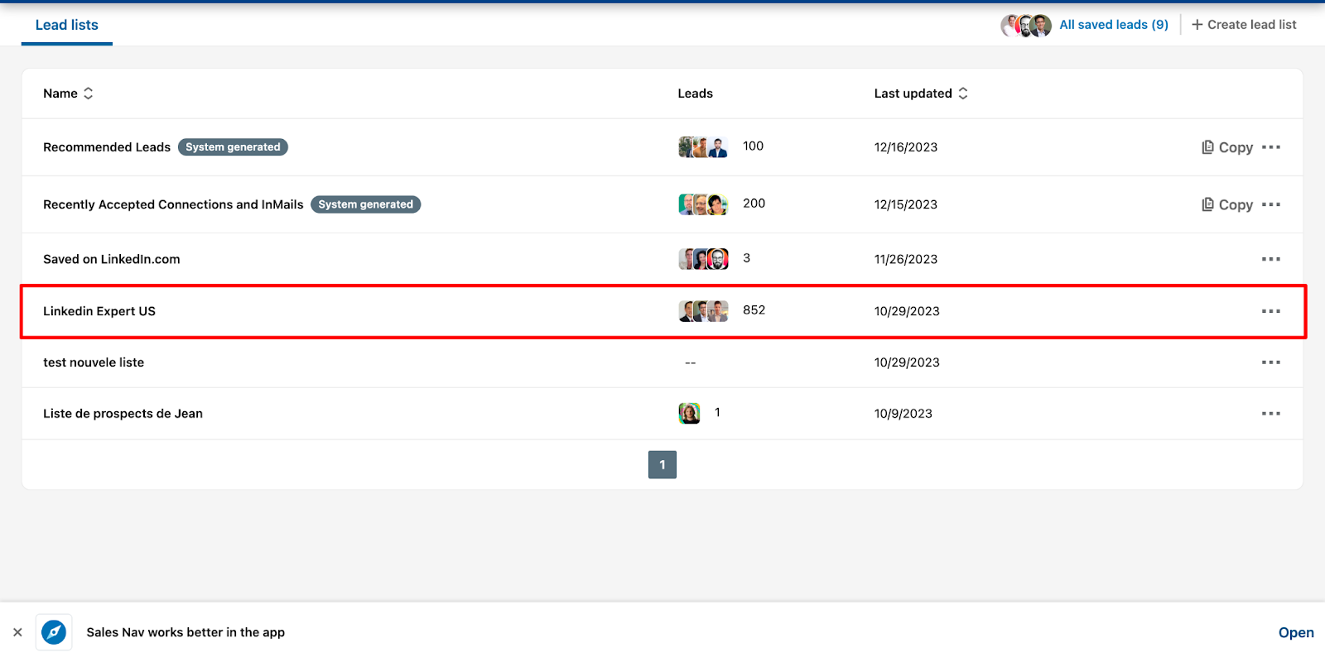The height and width of the screenshot is (662, 1325).
Task: Select the 10/9/2023 last updated date
Action: 903,414
